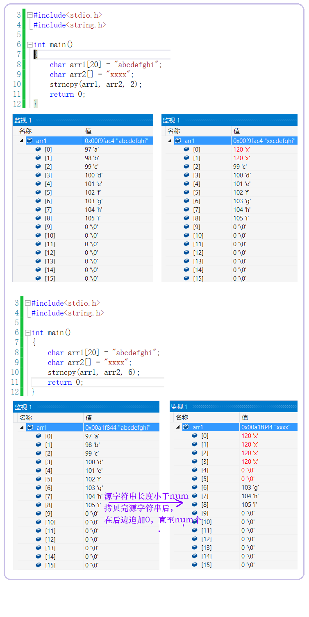
Task: Select cube icon of [2] in "xxcdefghi" watch
Action: click(186, 166)
